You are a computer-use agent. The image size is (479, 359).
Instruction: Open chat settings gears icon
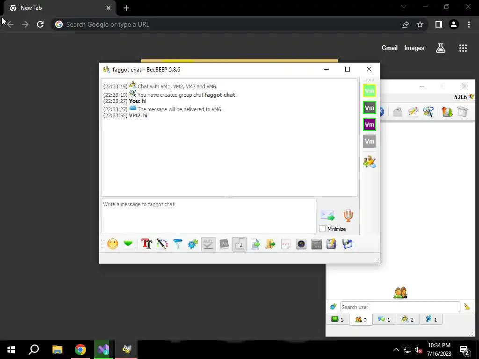click(193, 244)
